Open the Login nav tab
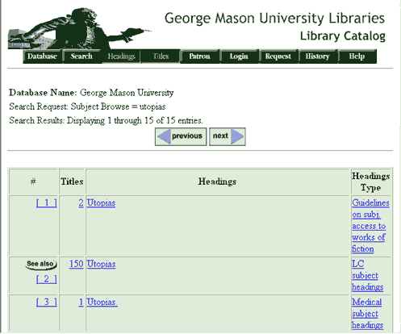401x334 pixels. pyautogui.click(x=239, y=56)
